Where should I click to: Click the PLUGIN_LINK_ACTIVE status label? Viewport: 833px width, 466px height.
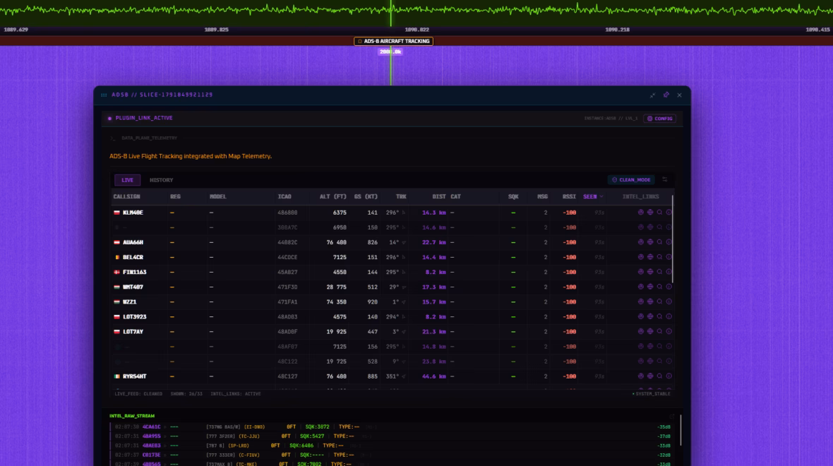(x=144, y=118)
